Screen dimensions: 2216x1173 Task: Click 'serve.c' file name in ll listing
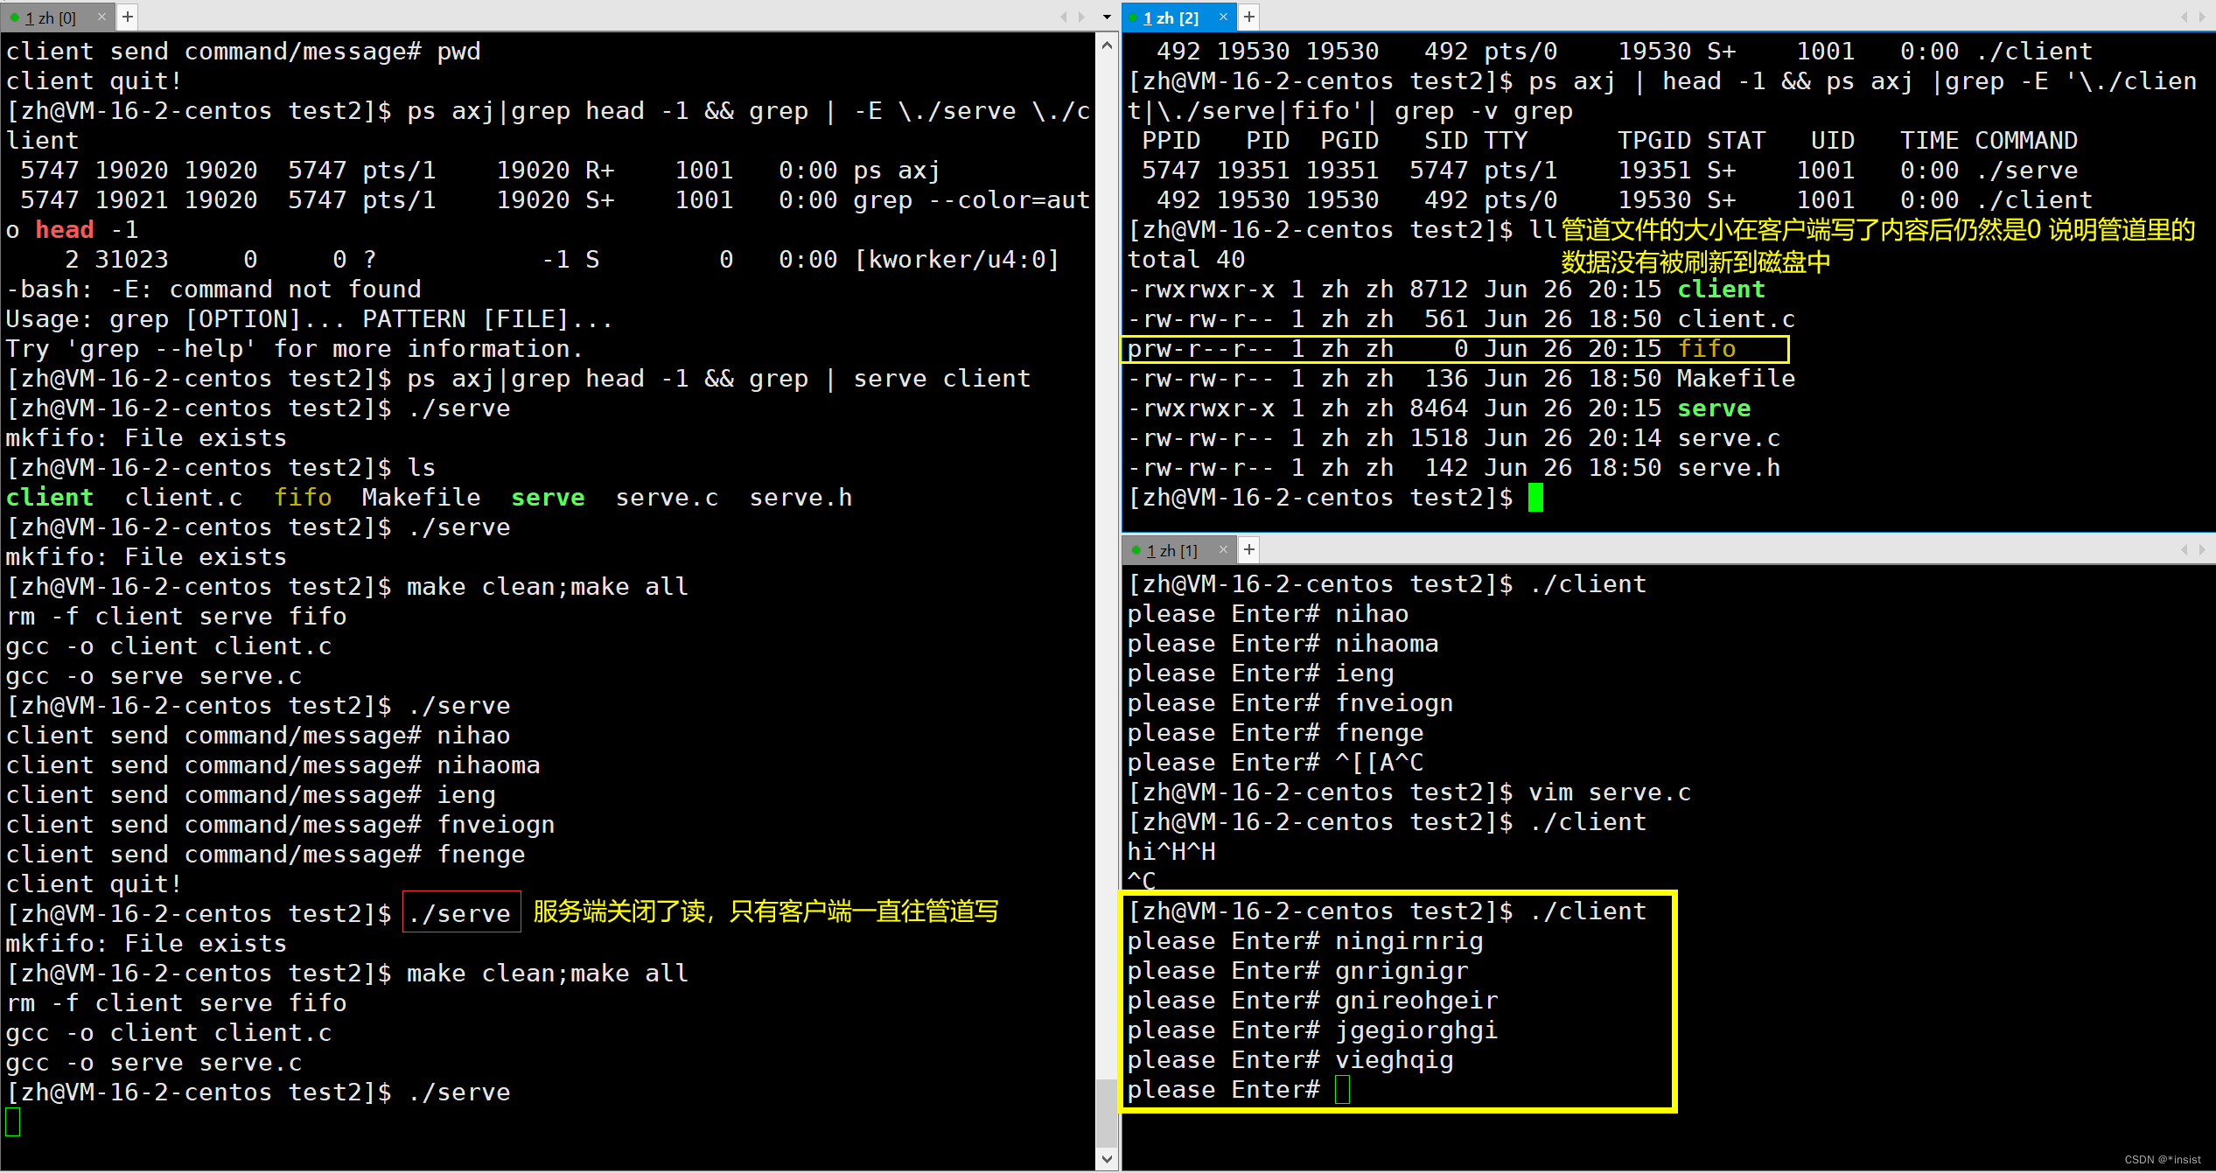[1728, 438]
